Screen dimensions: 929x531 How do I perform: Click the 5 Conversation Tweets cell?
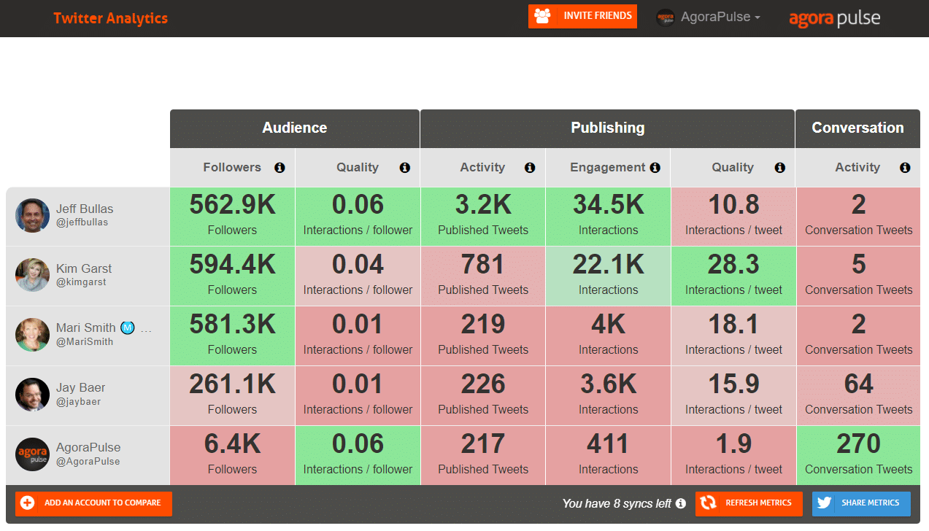[x=858, y=276]
